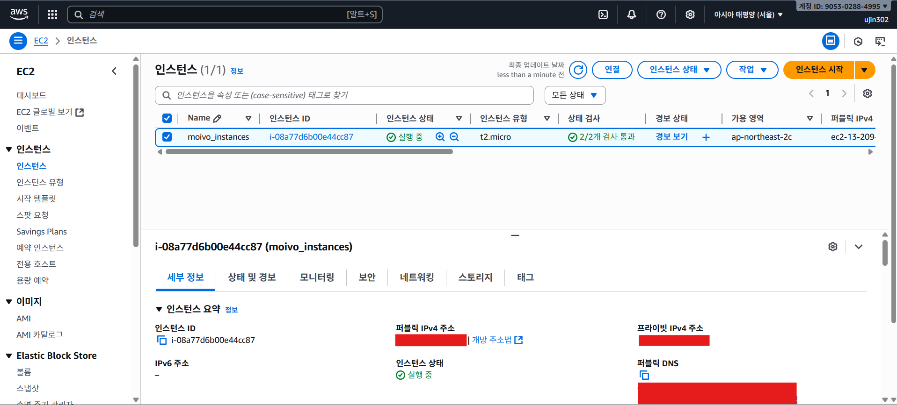The width and height of the screenshot is (897, 405).
Task: Collapse the 인스턴스 요약 section
Action: point(159,309)
